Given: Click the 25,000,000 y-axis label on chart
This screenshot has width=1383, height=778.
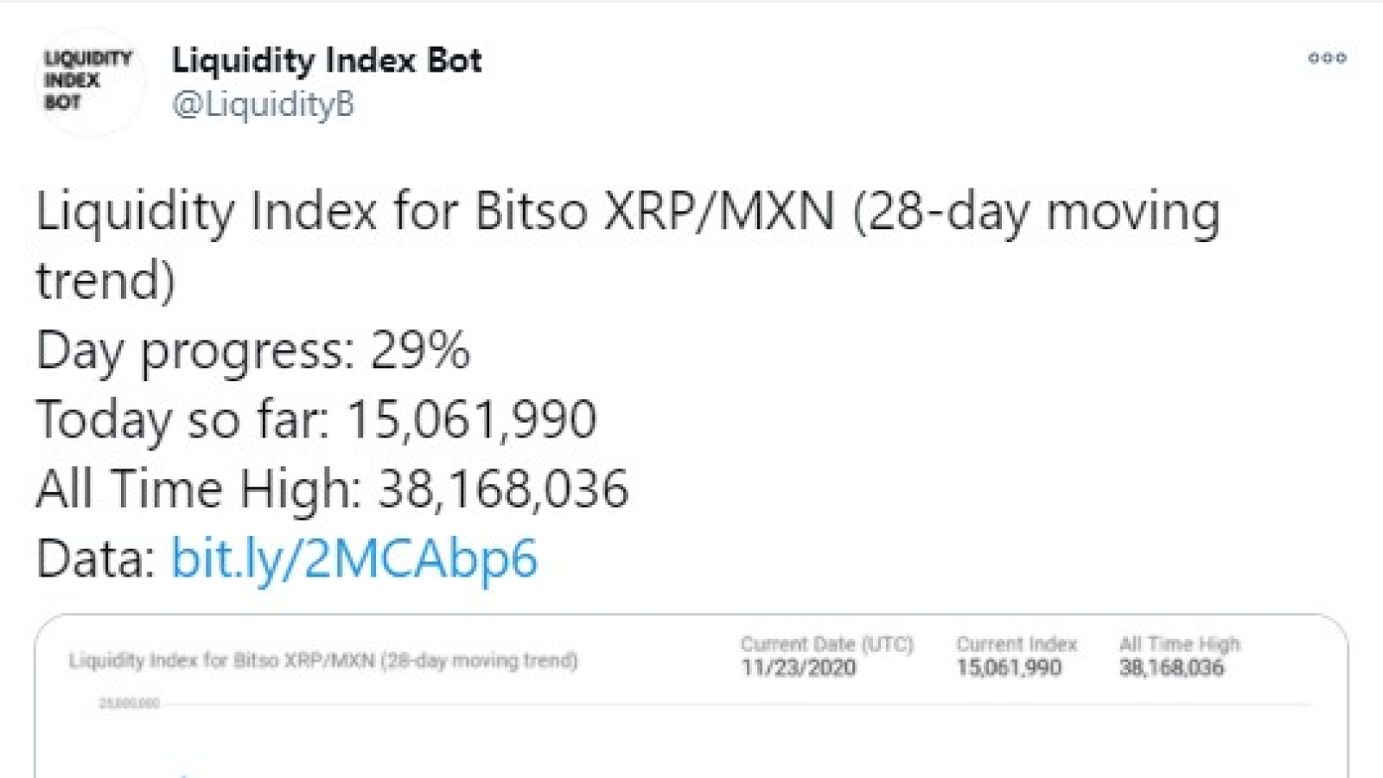Looking at the screenshot, I should tap(129, 703).
